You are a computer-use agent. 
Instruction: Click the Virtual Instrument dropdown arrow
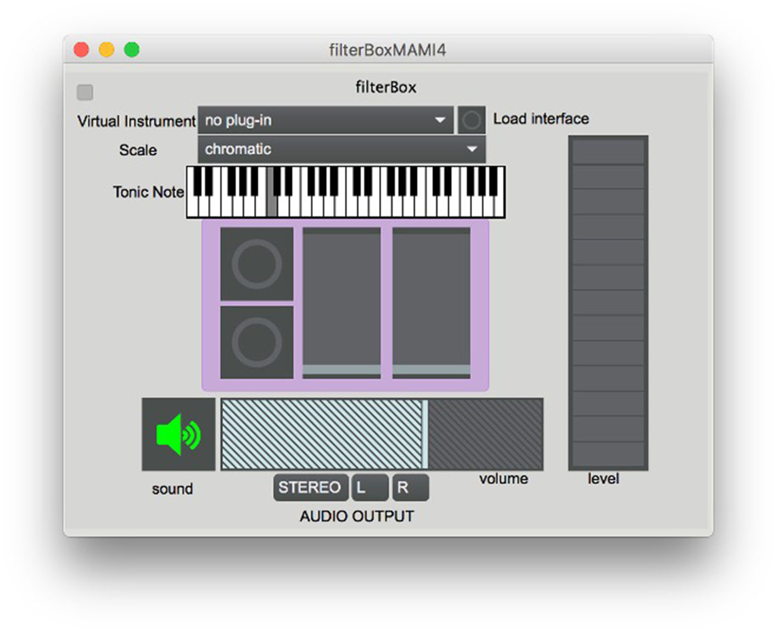click(x=440, y=120)
